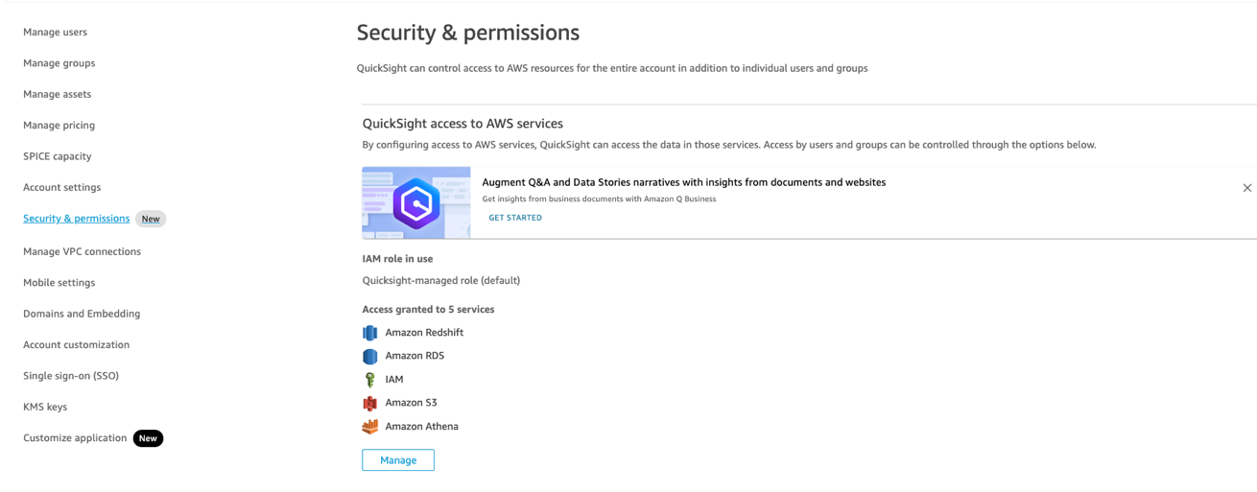Image resolution: width=1257 pixels, height=492 pixels.
Task: Select Manage pricing in sidebar
Action: click(59, 125)
